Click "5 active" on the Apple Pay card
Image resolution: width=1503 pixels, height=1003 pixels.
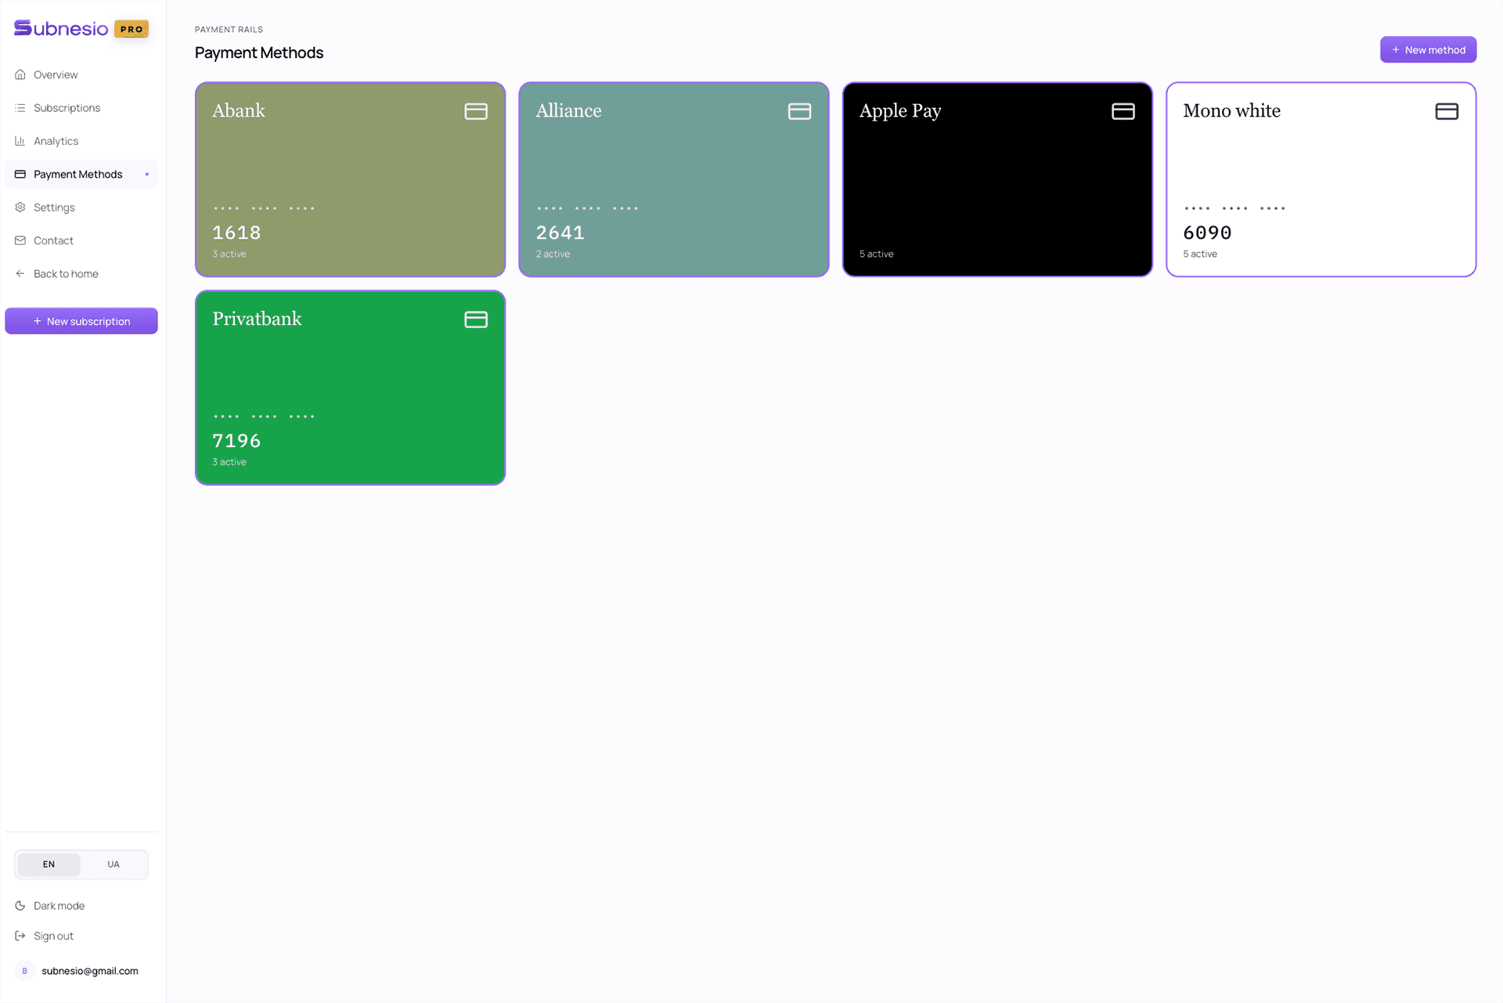877,254
